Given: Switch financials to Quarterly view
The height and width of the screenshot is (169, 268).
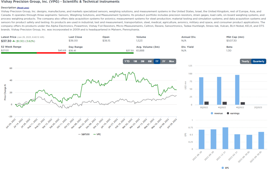Looking at the screenshot, I should pyautogui.click(x=258, y=61).
